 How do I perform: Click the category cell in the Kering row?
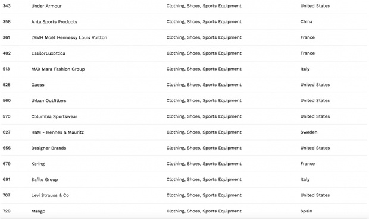(x=204, y=164)
